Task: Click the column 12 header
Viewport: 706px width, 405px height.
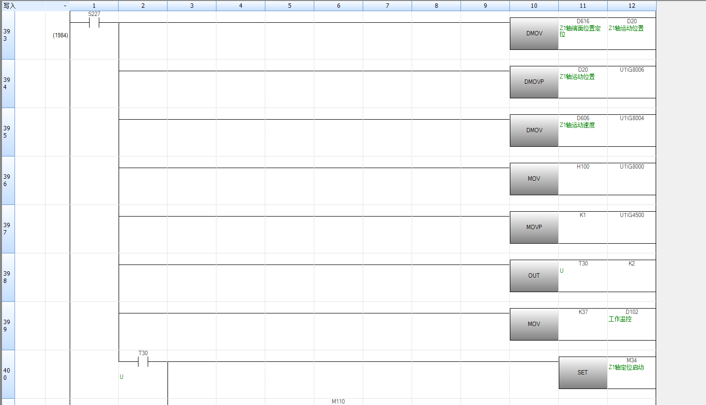Action: pos(631,6)
